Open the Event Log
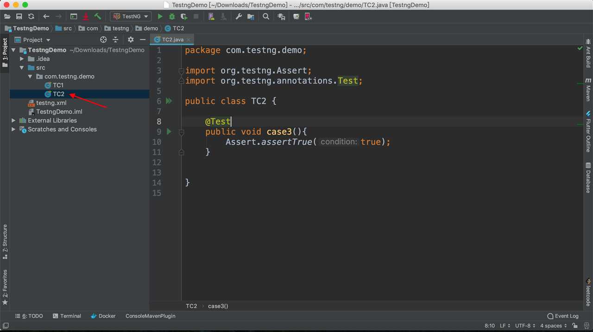The width and height of the screenshot is (593, 332). click(x=562, y=316)
